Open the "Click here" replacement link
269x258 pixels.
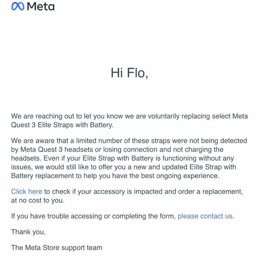click(x=26, y=192)
